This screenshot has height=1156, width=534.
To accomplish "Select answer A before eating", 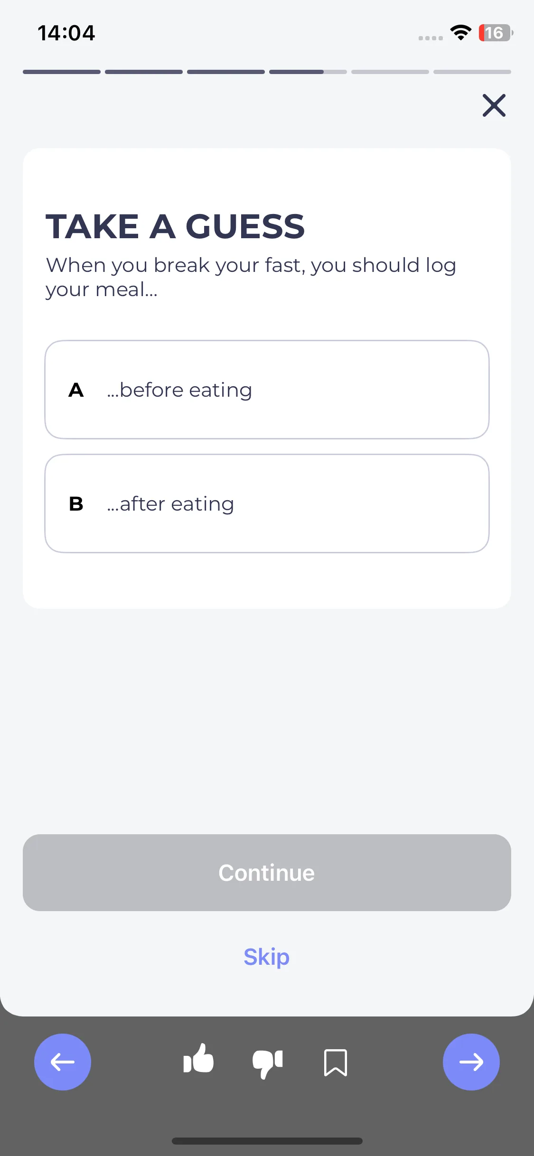I will 267,390.
